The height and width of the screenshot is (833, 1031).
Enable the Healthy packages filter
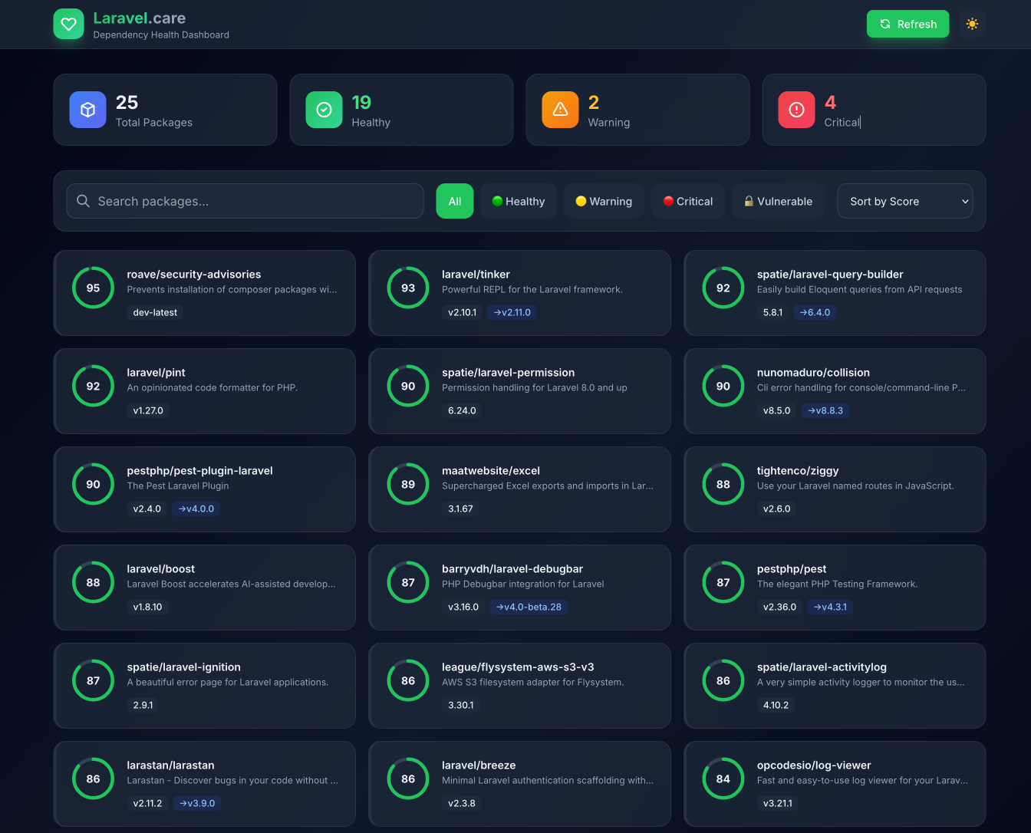tap(519, 201)
